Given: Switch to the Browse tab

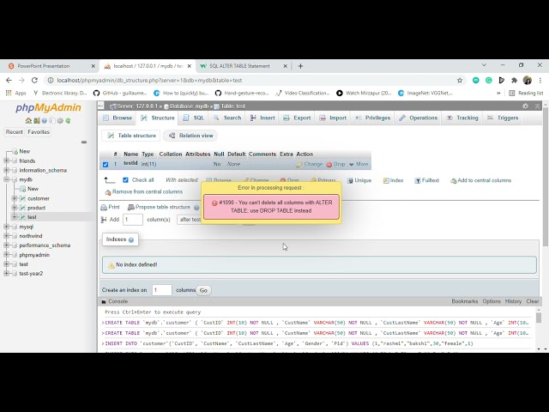Looking at the screenshot, I should (118, 118).
